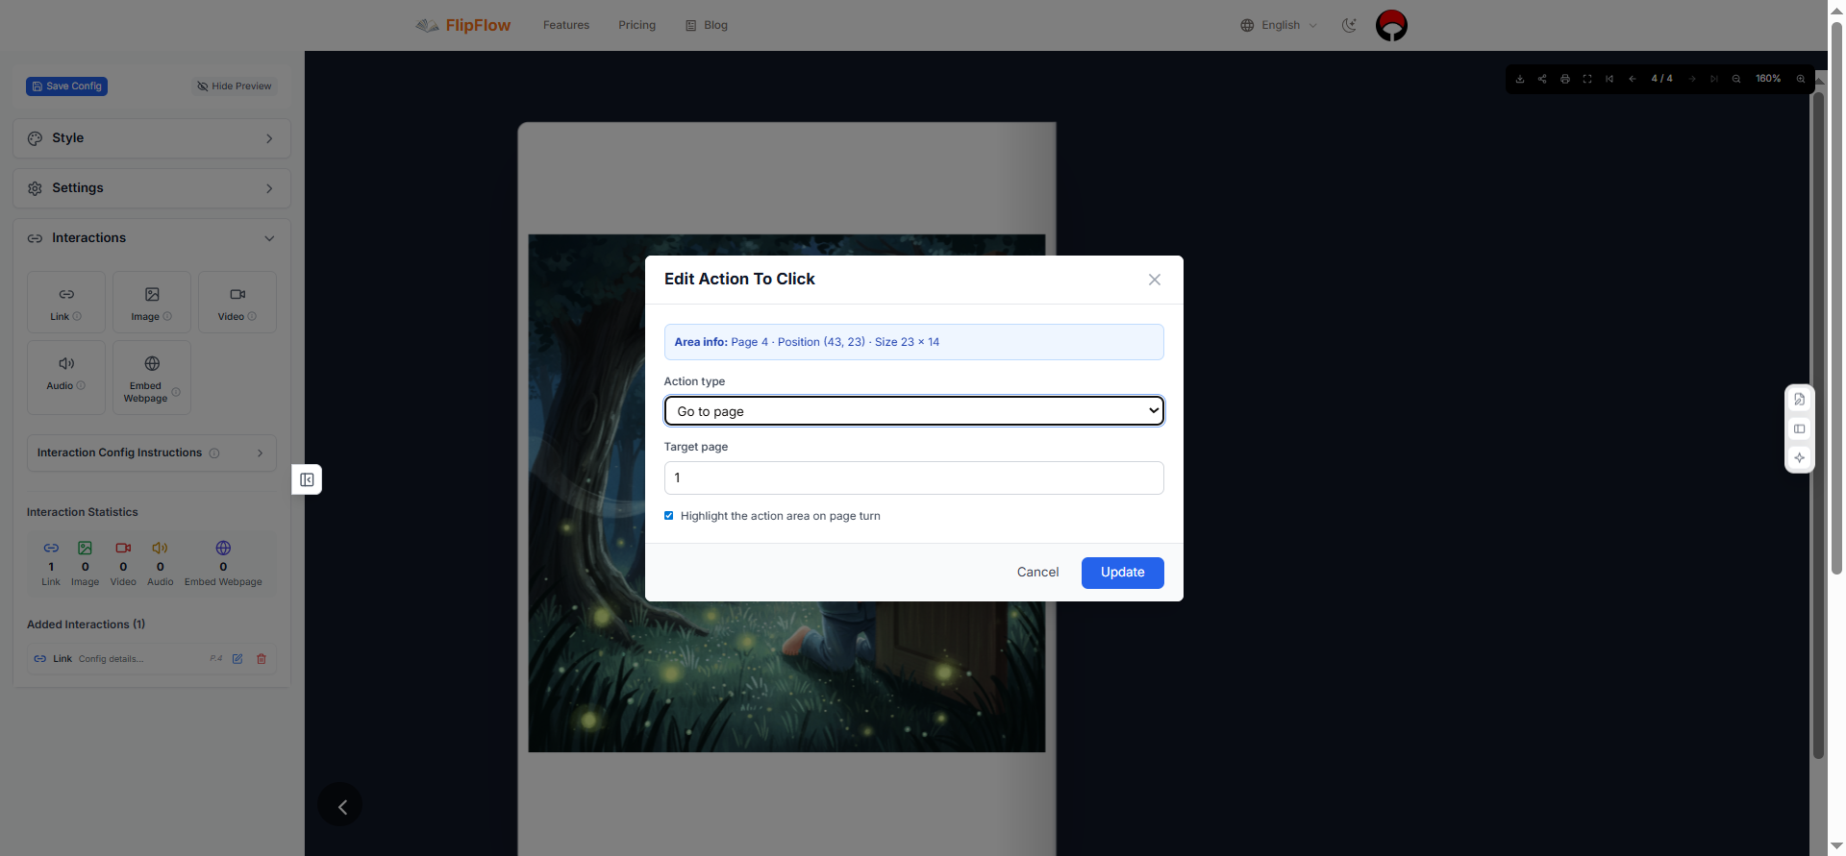This screenshot has height=856, width=1846.
Task: Open the Pricing page
Action: point(637,25)
